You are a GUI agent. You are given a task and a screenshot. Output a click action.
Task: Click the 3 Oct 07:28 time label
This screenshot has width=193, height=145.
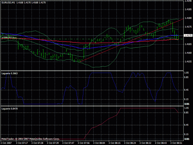[37, 143]
